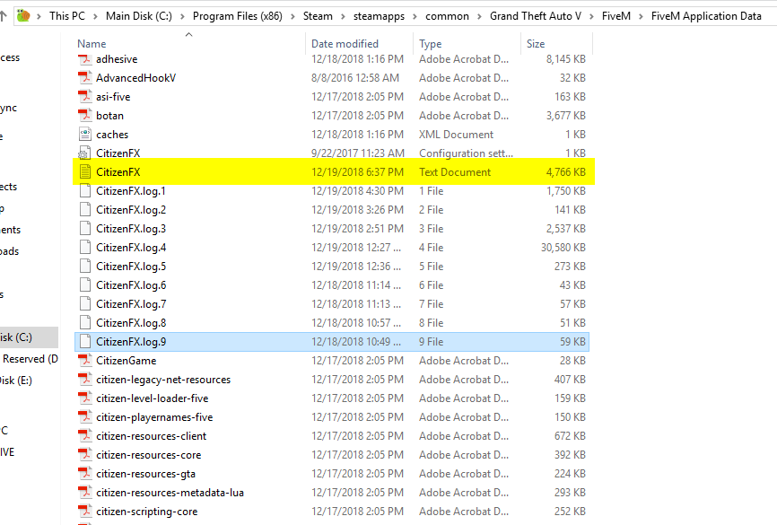Select the icon for citizen-playernames-five

pos(85,417)
